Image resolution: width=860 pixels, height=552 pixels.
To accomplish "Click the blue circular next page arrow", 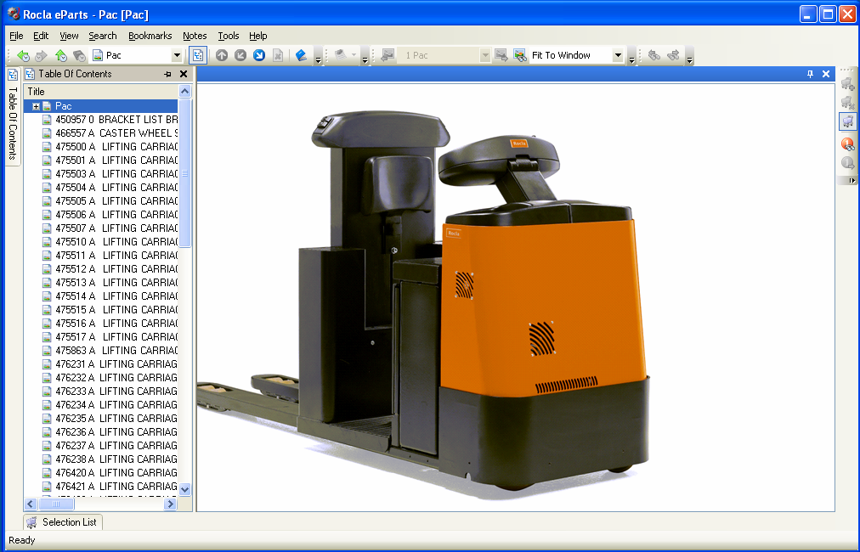I will click(259, 55).
